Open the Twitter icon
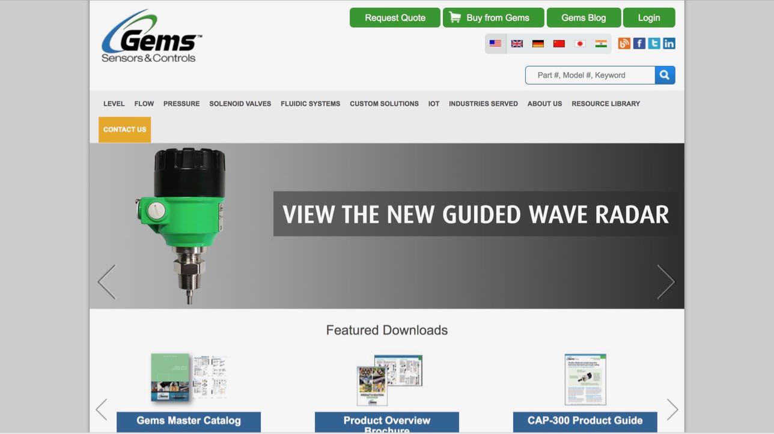Viewport: 774px width, 434px height. [x=654, y=43]
